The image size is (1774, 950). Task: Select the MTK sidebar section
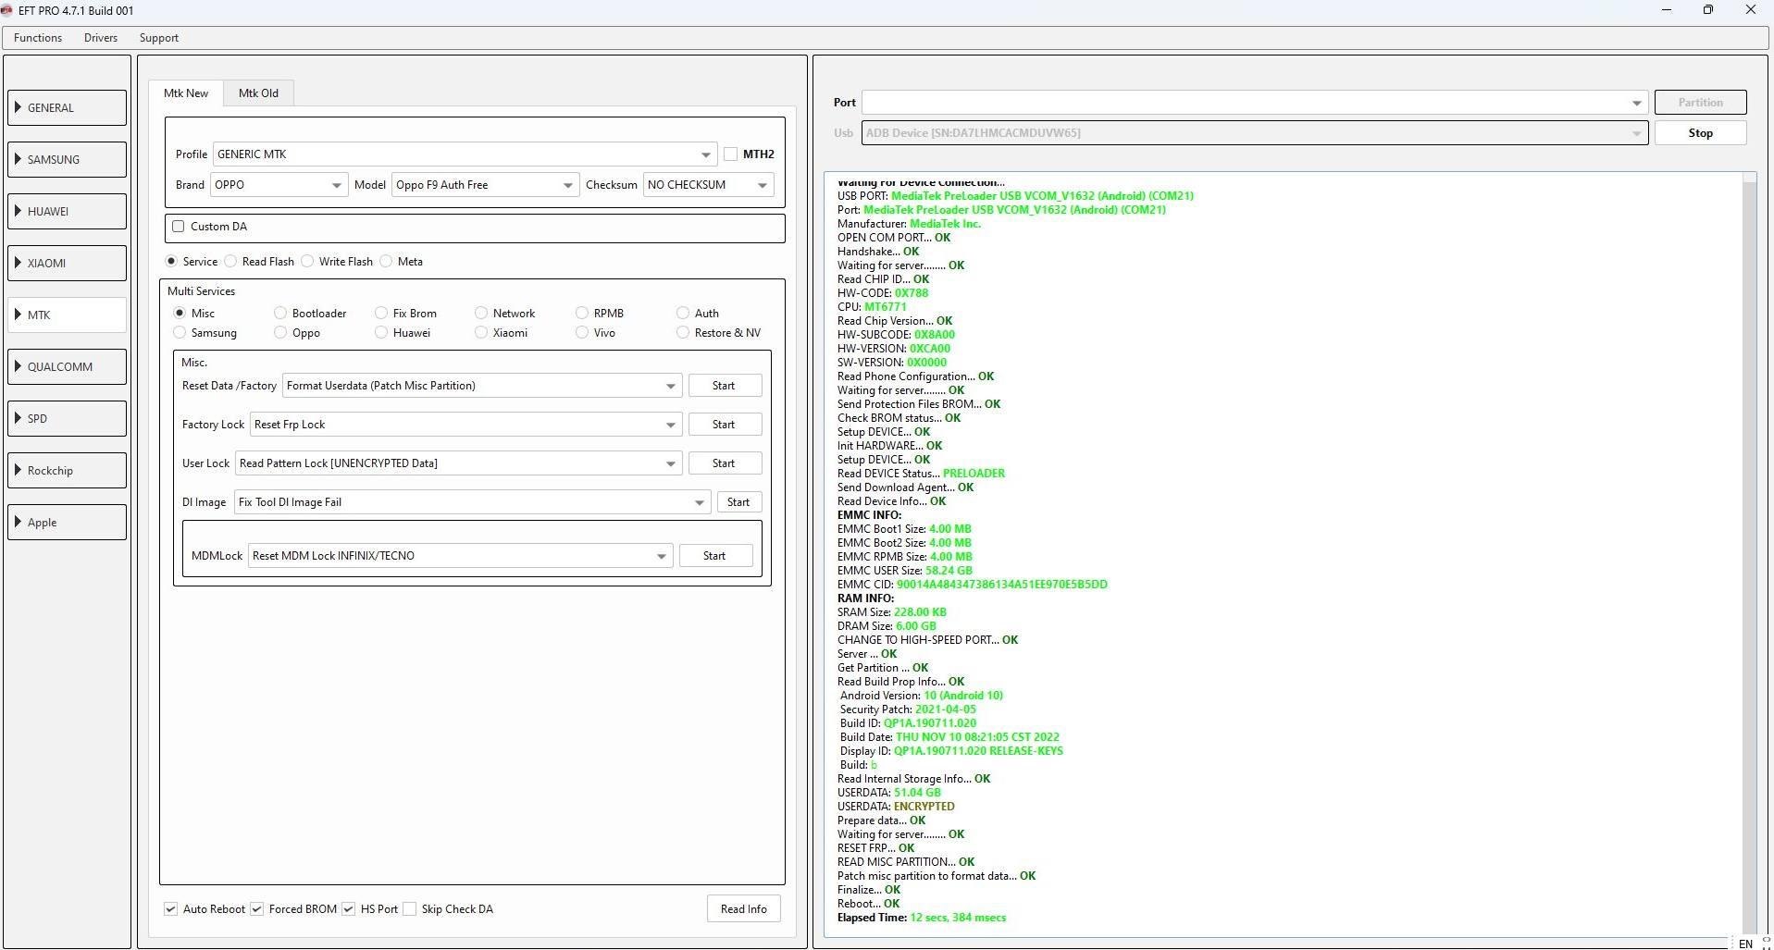pos(68,315)
